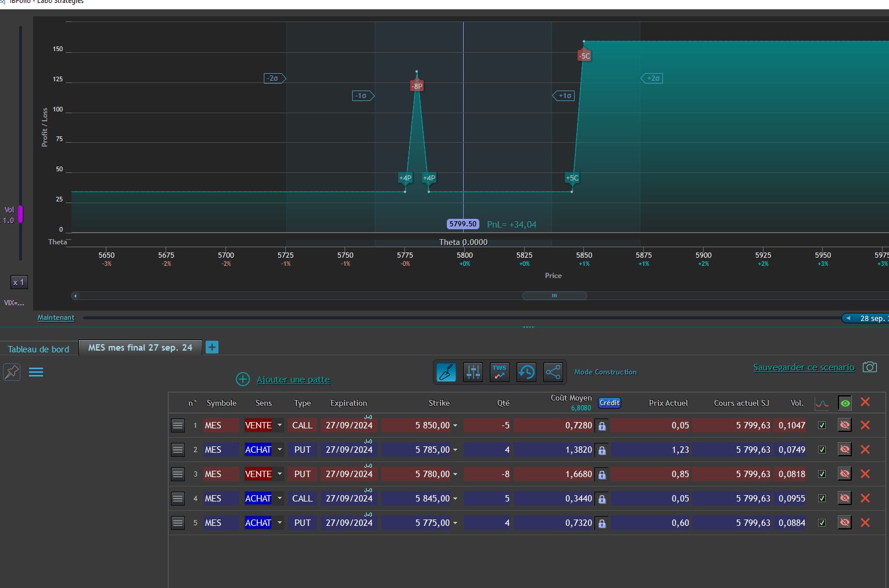
Task: Open the hamburger menu beside the pin
Action: pyautogui.click(x=36, y=372)
